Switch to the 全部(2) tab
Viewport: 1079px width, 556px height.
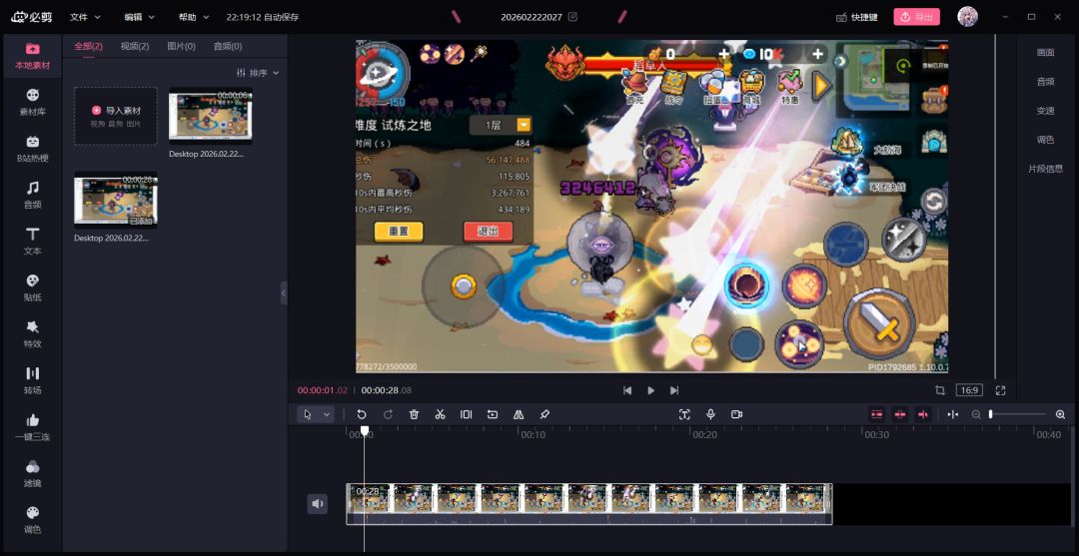pos(88,46)
